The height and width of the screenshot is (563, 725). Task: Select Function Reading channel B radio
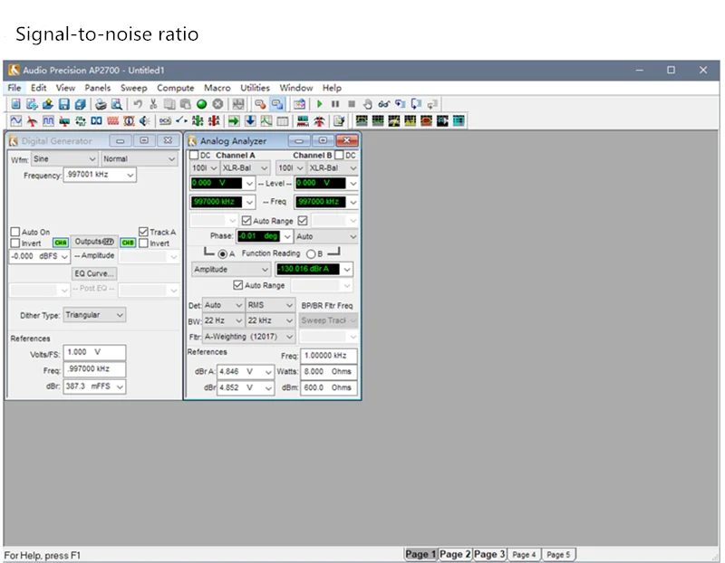[311, 254]
